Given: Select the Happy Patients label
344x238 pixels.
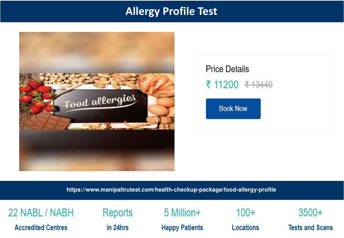Looking at the screenshot, I should pyautogui.click(x=182, y=228).
